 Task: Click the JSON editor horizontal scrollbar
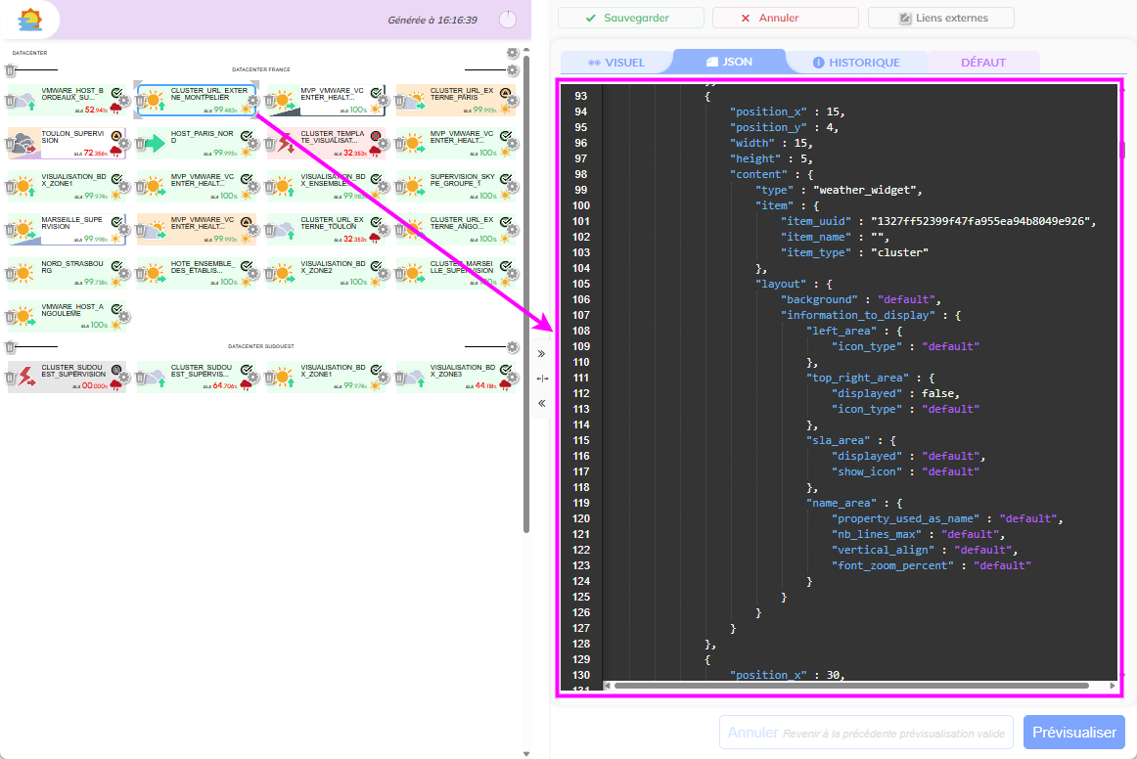click(x=851, y=686)
